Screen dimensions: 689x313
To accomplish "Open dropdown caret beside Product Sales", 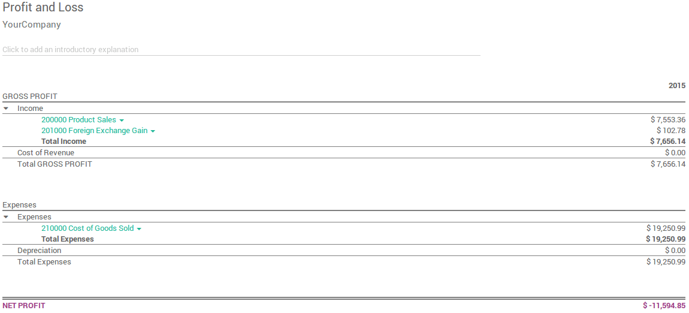I will tap(122, 121).
